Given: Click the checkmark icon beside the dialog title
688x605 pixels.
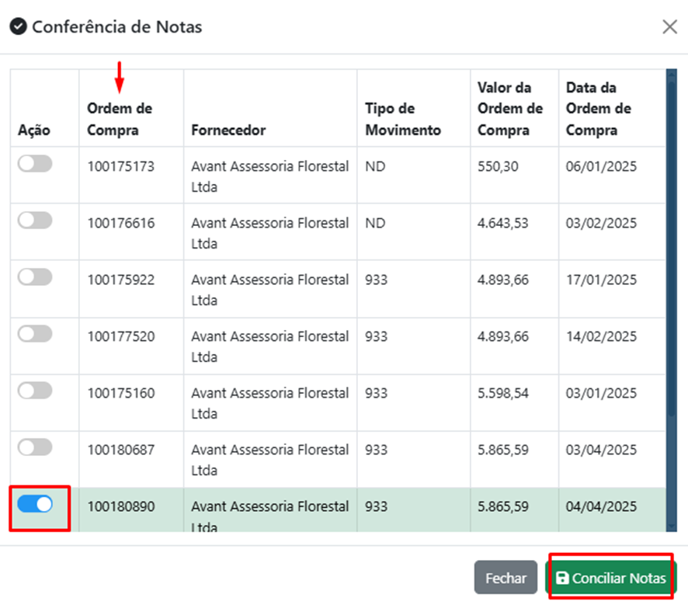Looking at the screenshot, I should click(18, 27).
